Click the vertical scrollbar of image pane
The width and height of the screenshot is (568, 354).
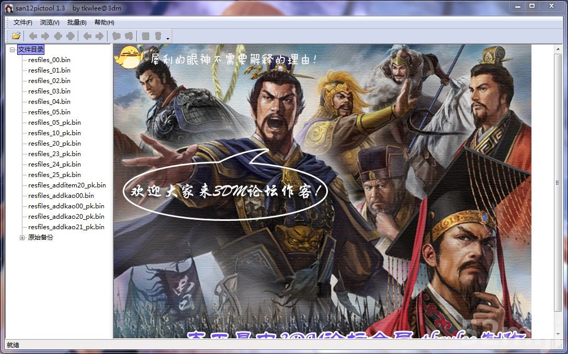coord(558,183)
